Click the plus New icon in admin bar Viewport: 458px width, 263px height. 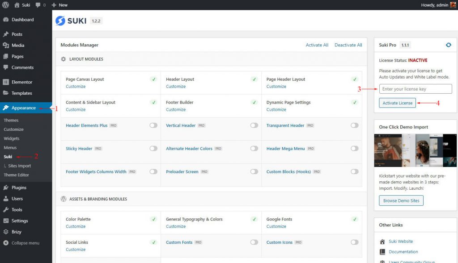(54, 5)
